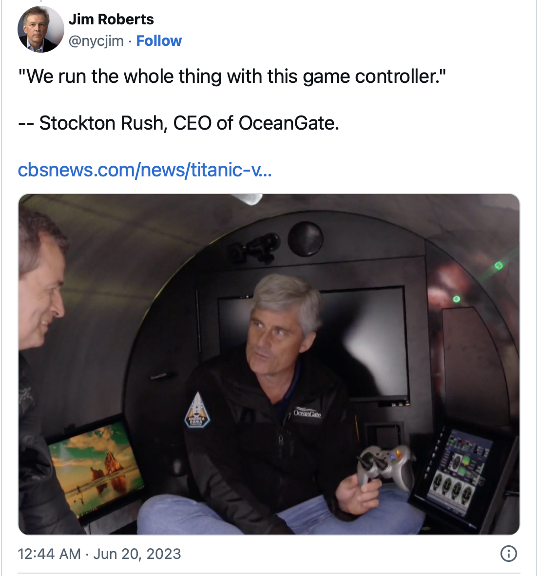Open the 12:44 AM Jun 20, 2023 timestamp
Screen dimensions: 539x576
tap(99, 554)
